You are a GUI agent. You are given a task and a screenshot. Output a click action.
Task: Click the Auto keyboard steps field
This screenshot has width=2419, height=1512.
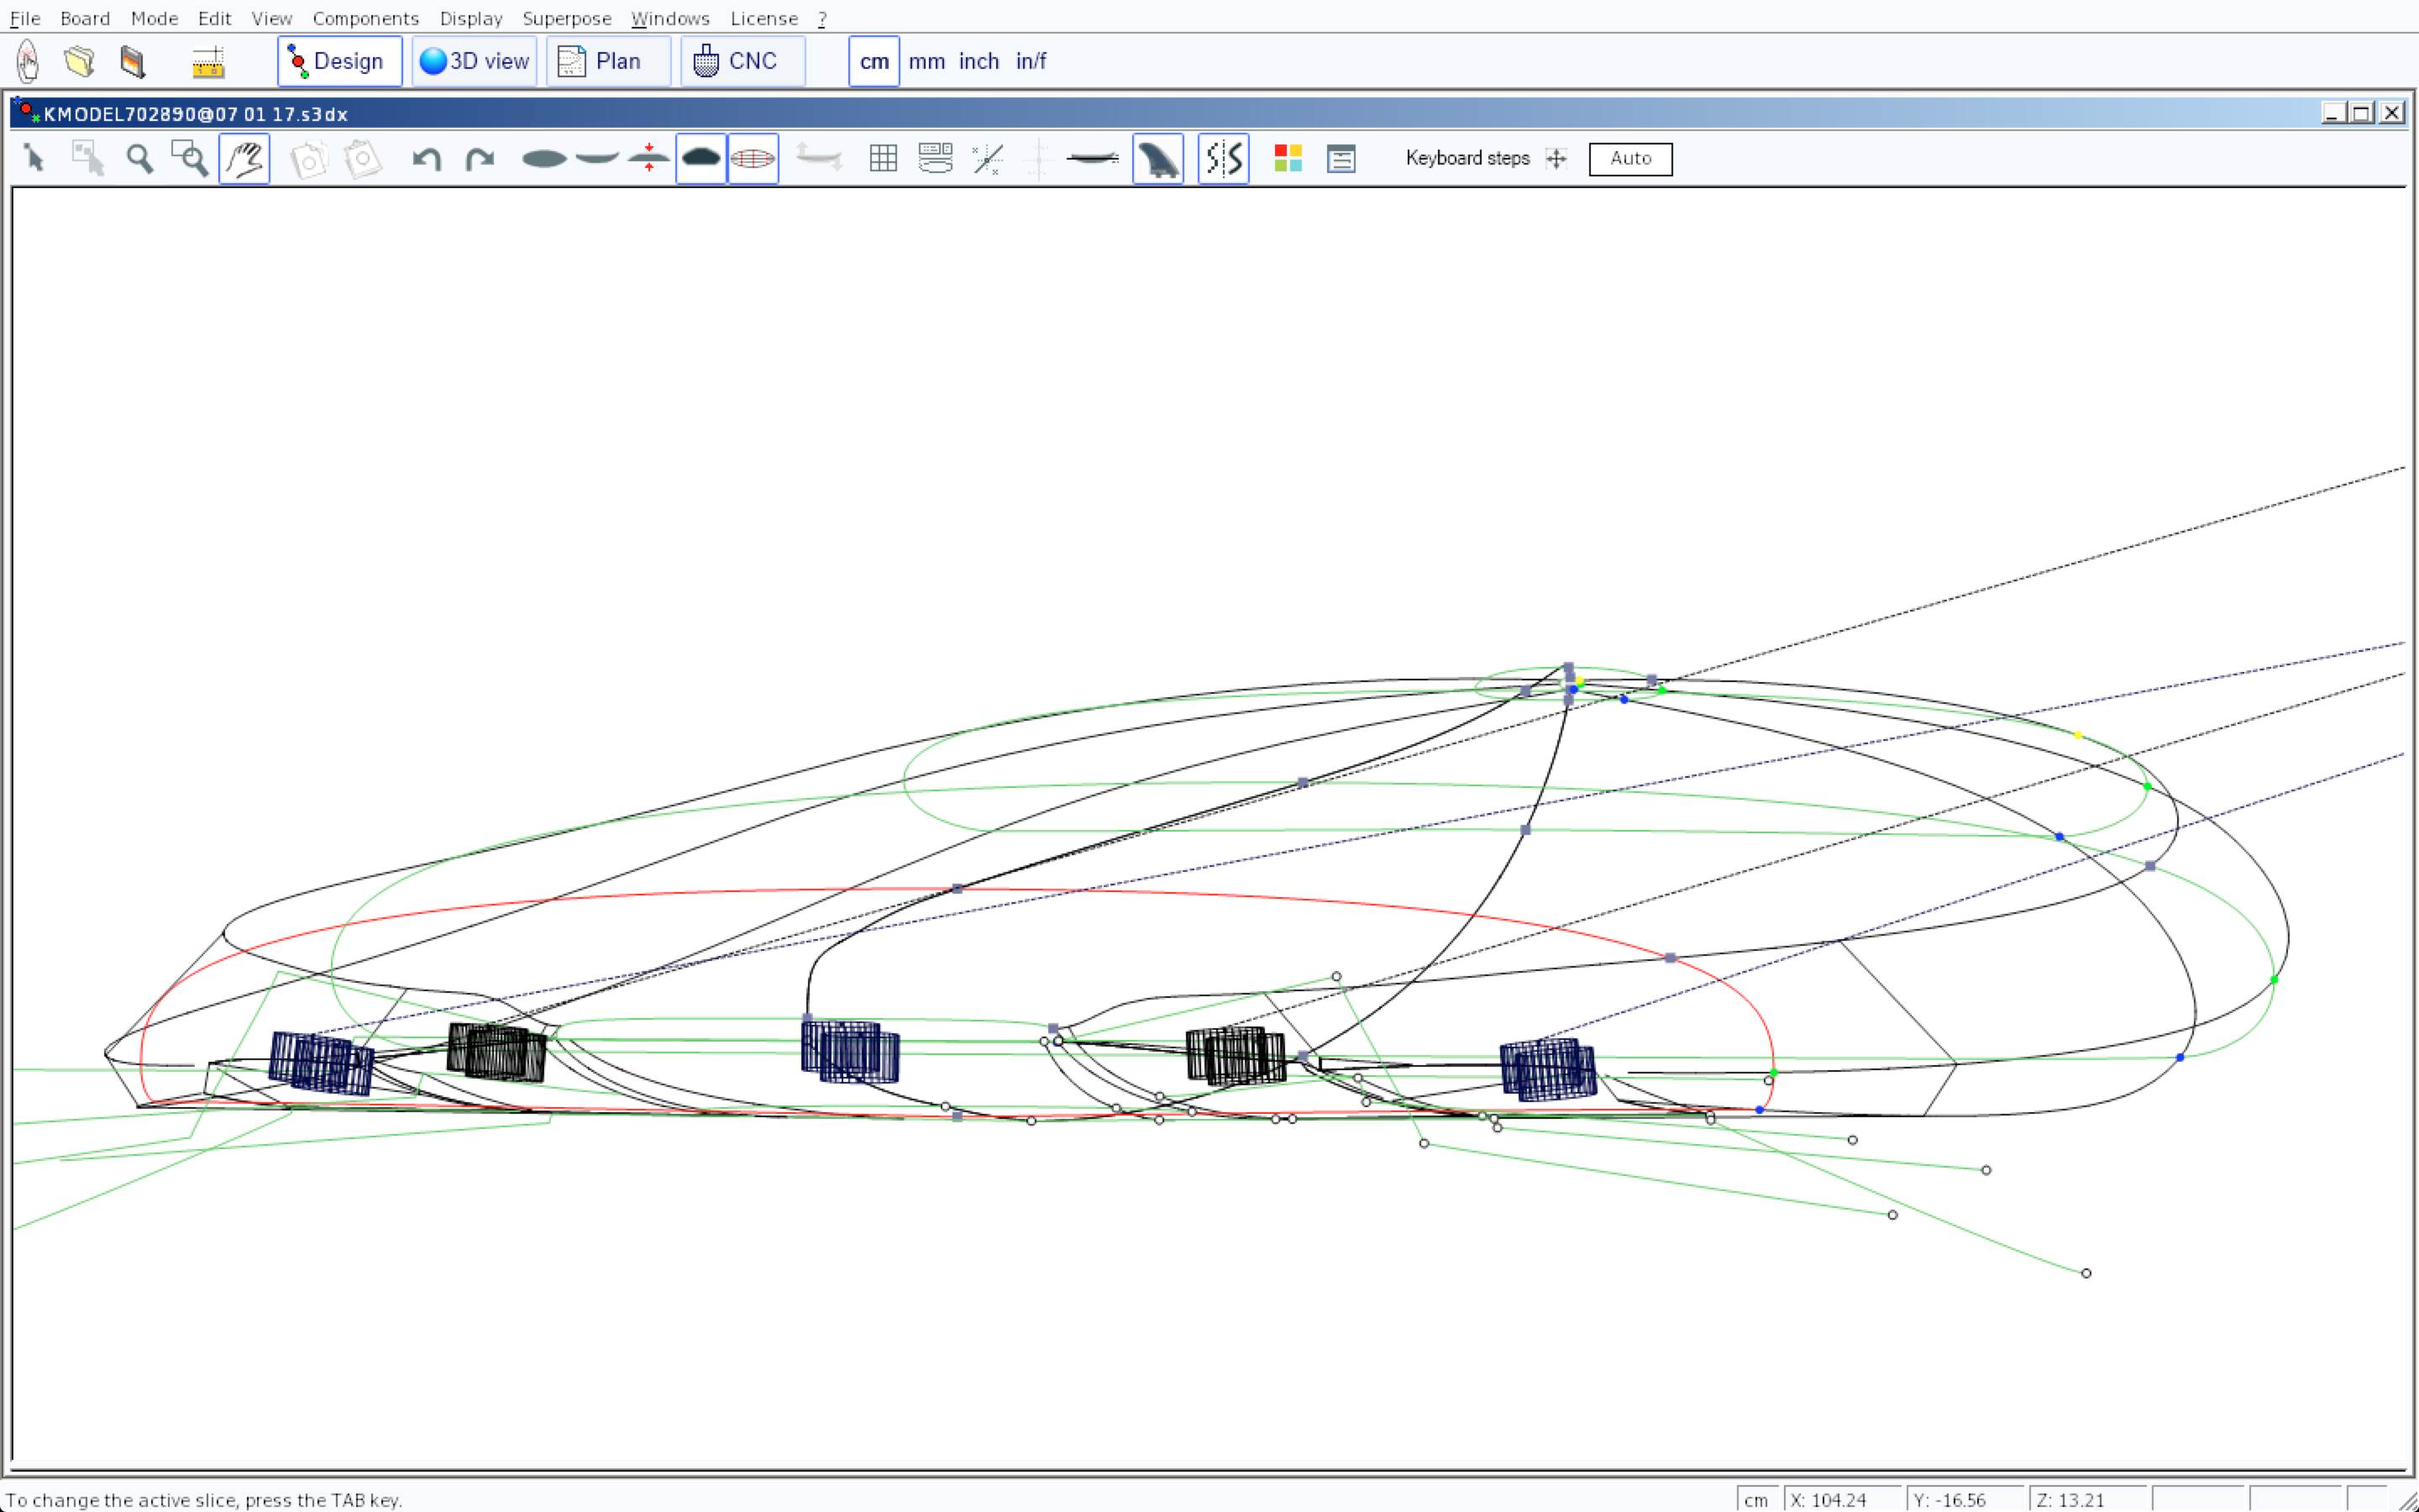(1629, 159)
